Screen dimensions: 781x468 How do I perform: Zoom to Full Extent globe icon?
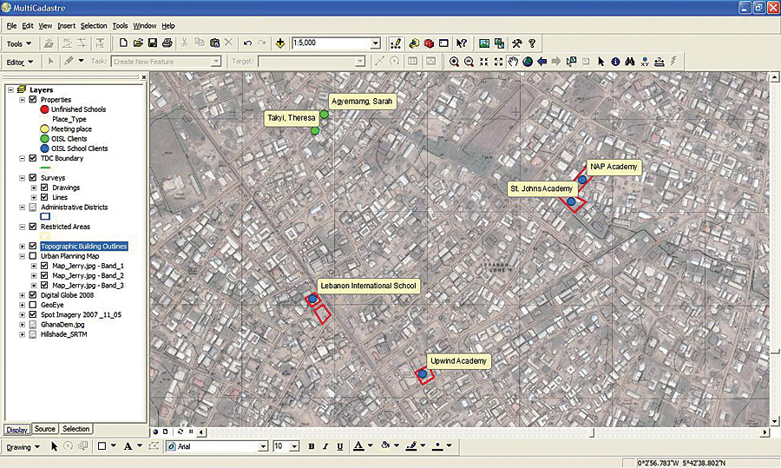[528, 62]
